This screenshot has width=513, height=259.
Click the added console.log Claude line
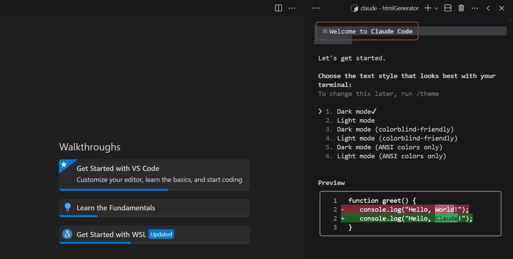coord(407,218)
